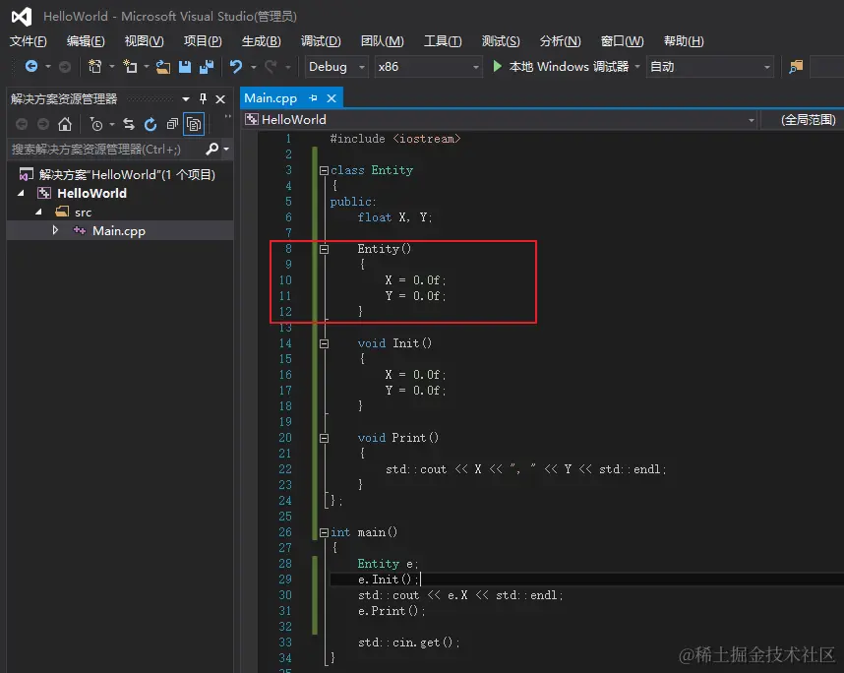
Task: Click the find-in-files icon at toolbar right
Action: point(796,66)
